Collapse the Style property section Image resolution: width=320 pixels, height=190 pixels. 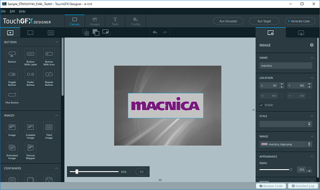[312, 116]
